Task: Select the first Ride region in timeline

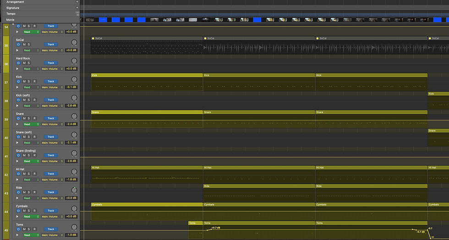Action: (x=259, y=193)
